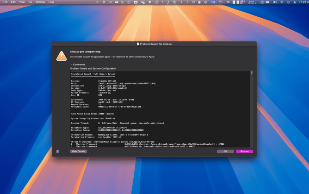
Task: Click 'System Integrity Protection: disabled' line
Action: [93, 118]
